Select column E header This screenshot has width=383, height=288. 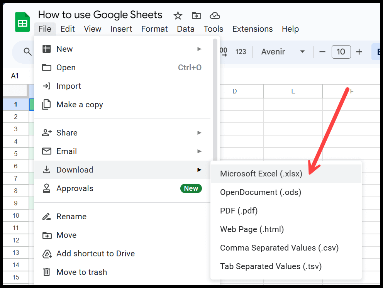293,91
